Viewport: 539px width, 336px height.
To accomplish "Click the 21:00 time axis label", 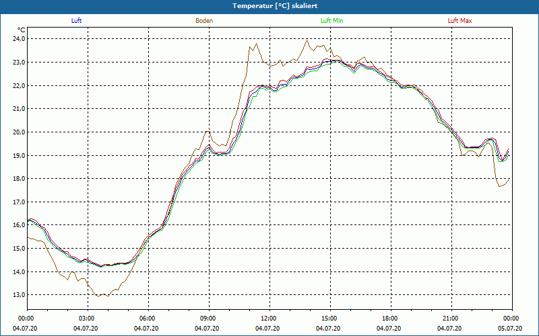I will click(451, 319).
